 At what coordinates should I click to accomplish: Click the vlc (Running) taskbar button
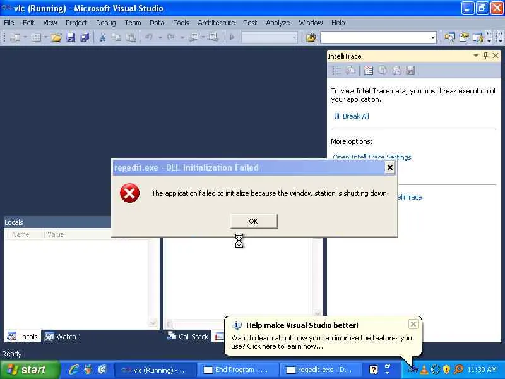click(x=155, y=370)
